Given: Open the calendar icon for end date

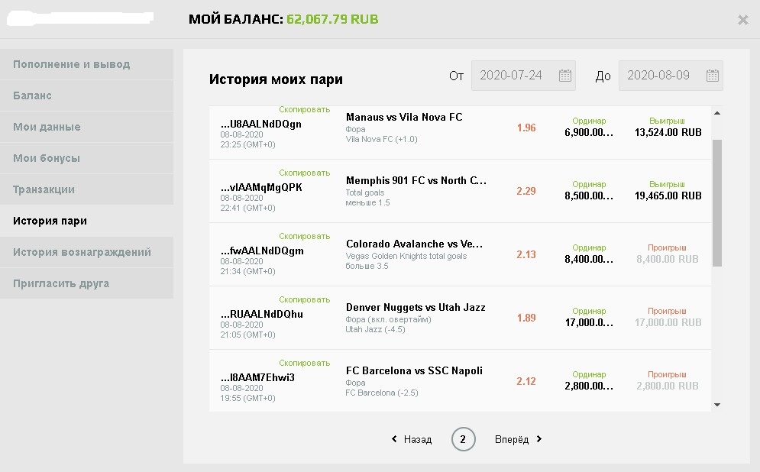Looking at the screenshot, I should (713, 76).
